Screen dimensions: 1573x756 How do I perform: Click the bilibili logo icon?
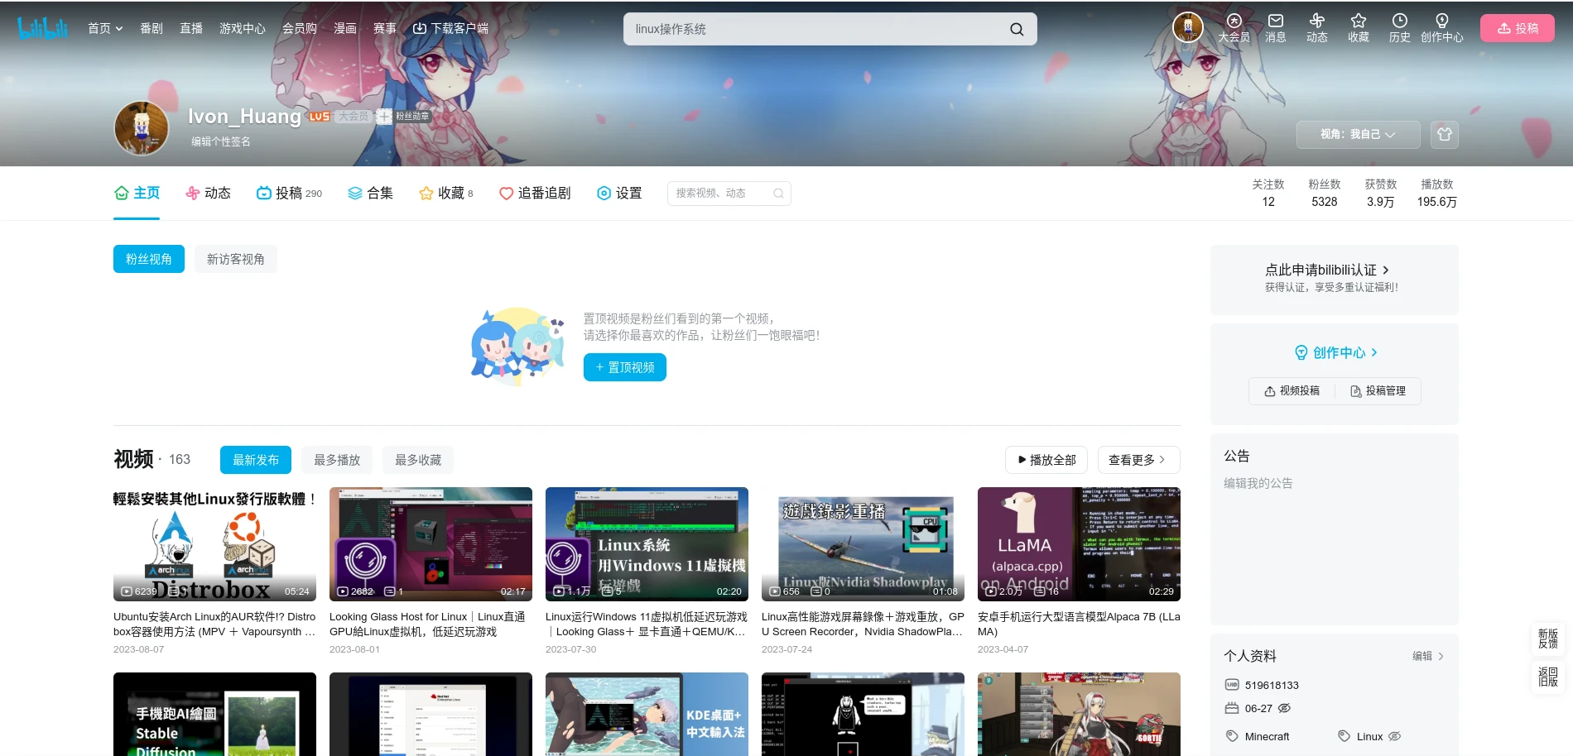[x=42, y=28]
